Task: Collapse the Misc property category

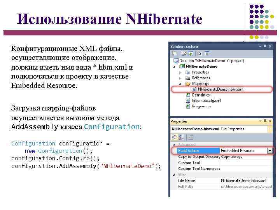Action: [174, 175]
